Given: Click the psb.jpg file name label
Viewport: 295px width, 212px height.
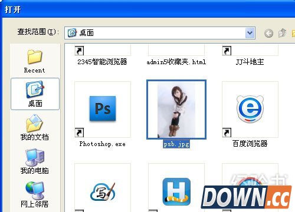Looking at the screenshot, I should tap(176, 144).
